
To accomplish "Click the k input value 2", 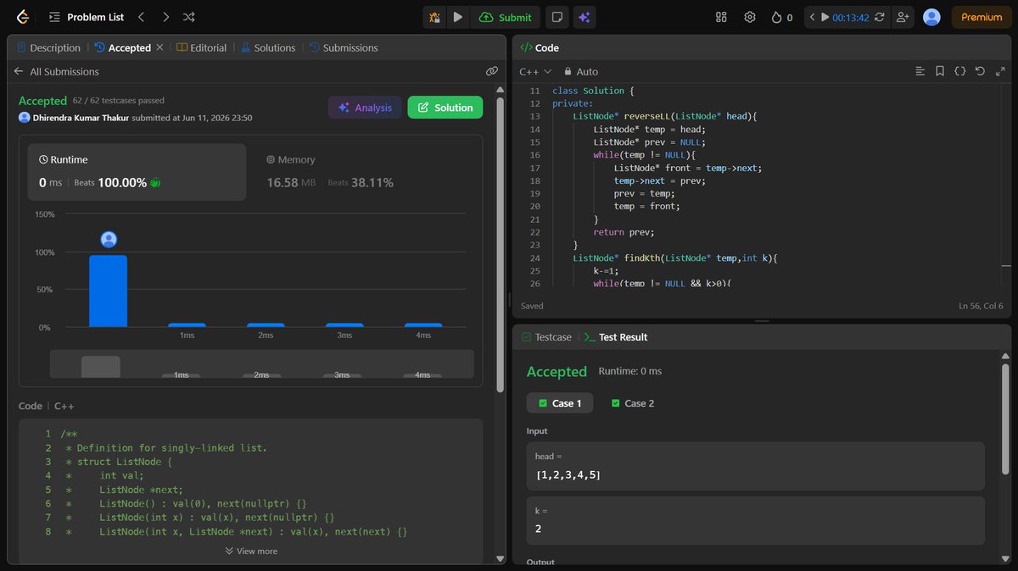I will 539,529.
